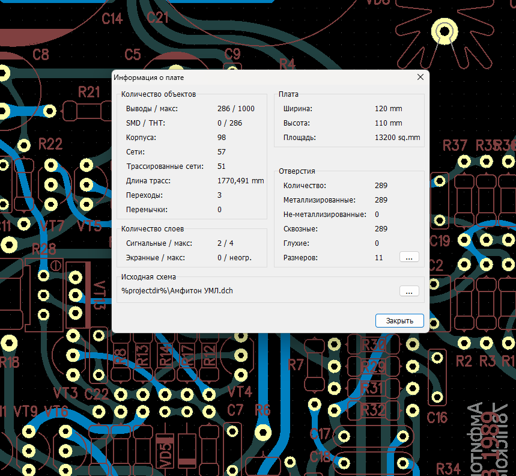Image resolution: width=516 pixels, height=476 pixels.
Task: Select the R6 component pad
Action: pyautogui.click(x=263, y=431)
